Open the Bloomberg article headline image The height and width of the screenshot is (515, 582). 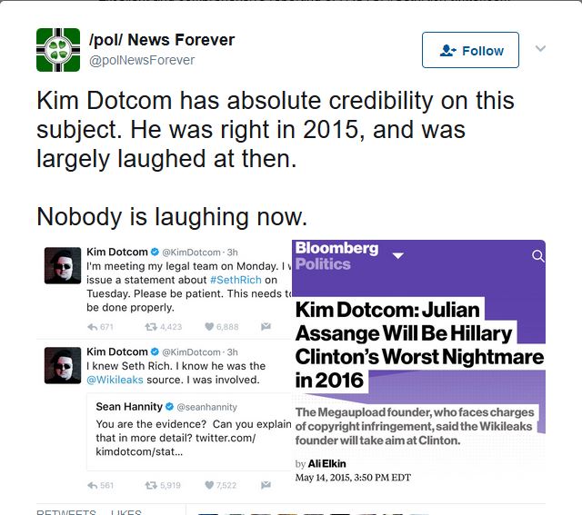click(418, 361)
